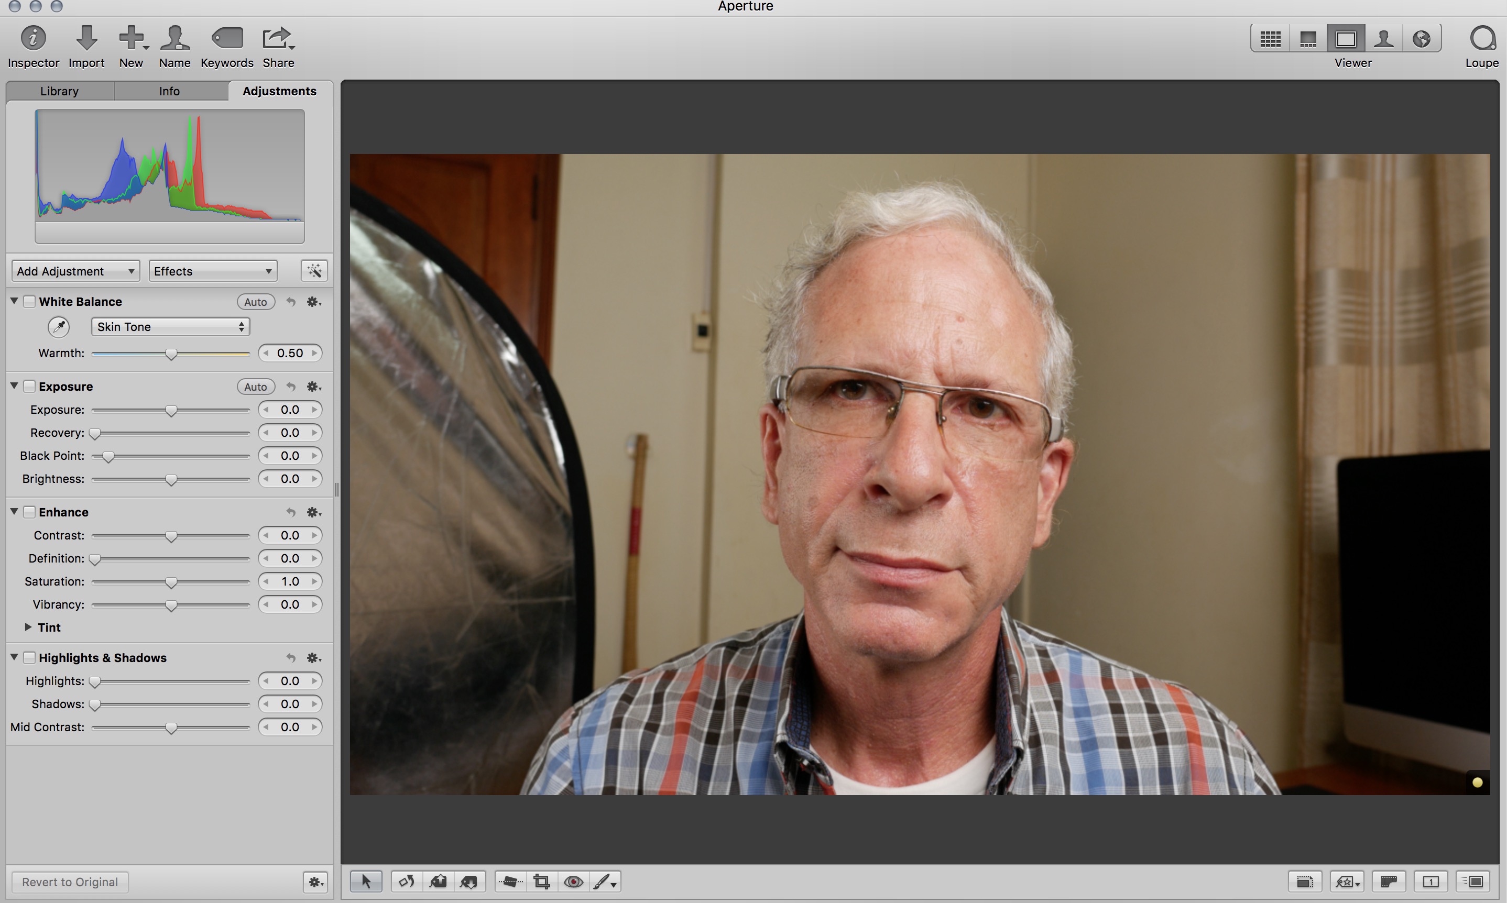
Task: Select the Red Eye tool
Action: pyautogui.click(x=573, y=881)
